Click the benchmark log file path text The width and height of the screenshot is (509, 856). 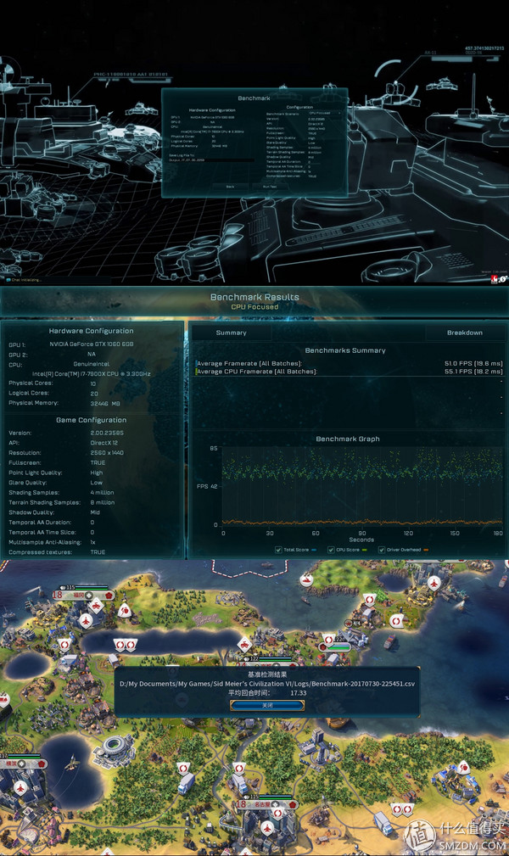(267, 684)
